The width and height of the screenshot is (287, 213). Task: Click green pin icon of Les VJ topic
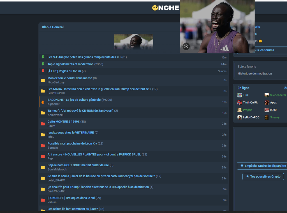coord(43,57)
